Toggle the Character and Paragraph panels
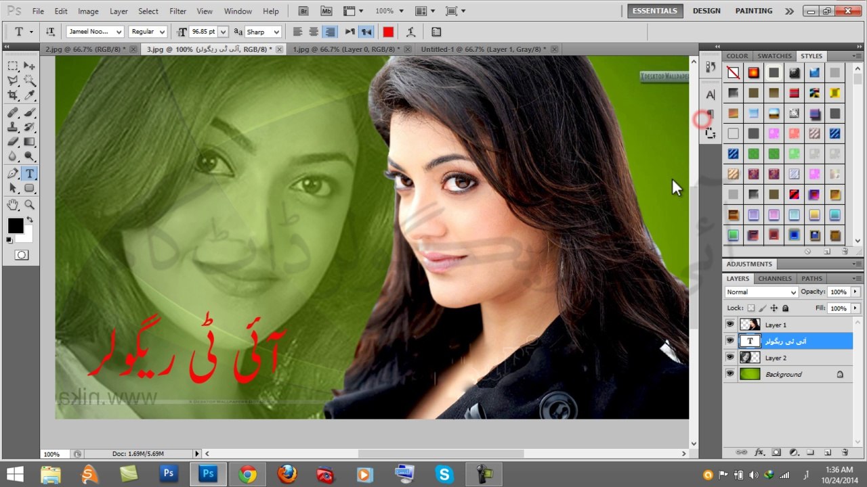The image size is (867, 487). point(436,32)
